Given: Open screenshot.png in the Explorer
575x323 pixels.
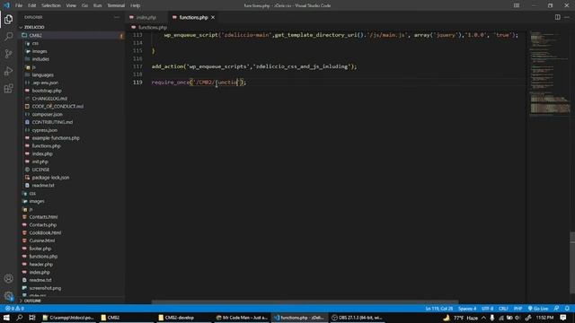Looking at the screenshot, I should click(x=45, y=288).
